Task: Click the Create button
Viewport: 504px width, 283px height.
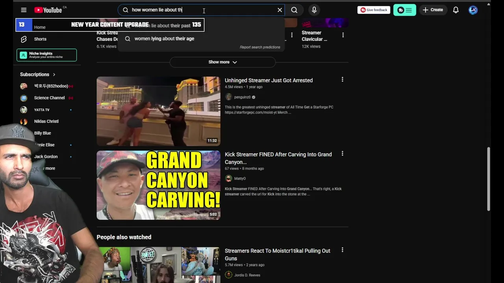Action: coord(433,10)
